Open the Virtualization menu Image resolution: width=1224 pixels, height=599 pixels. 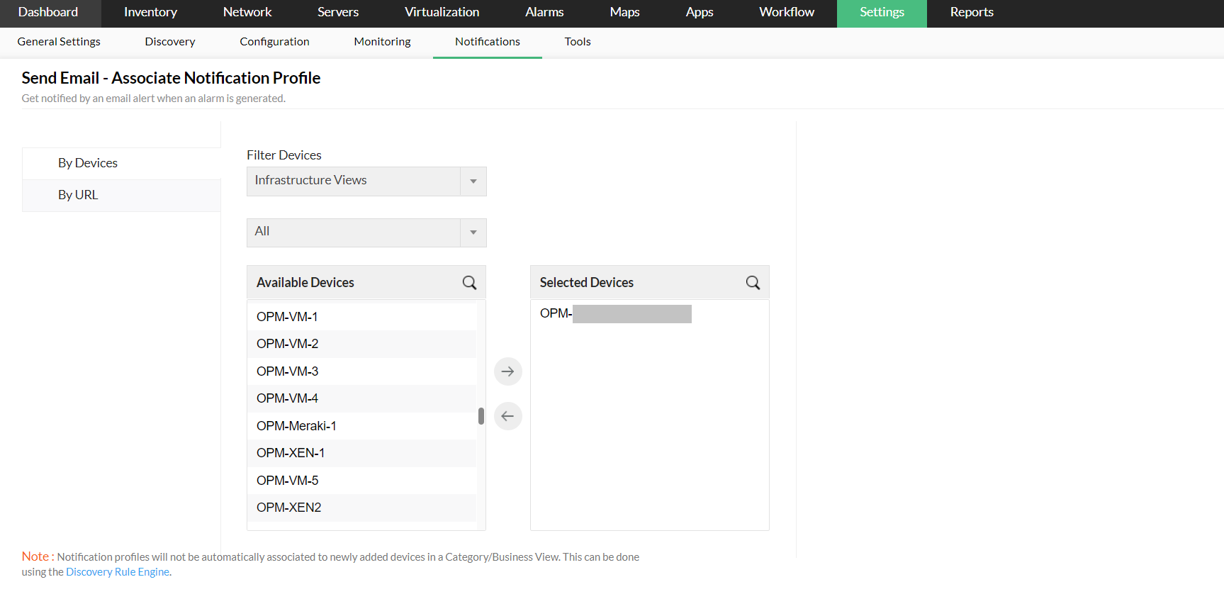(442, 13)
